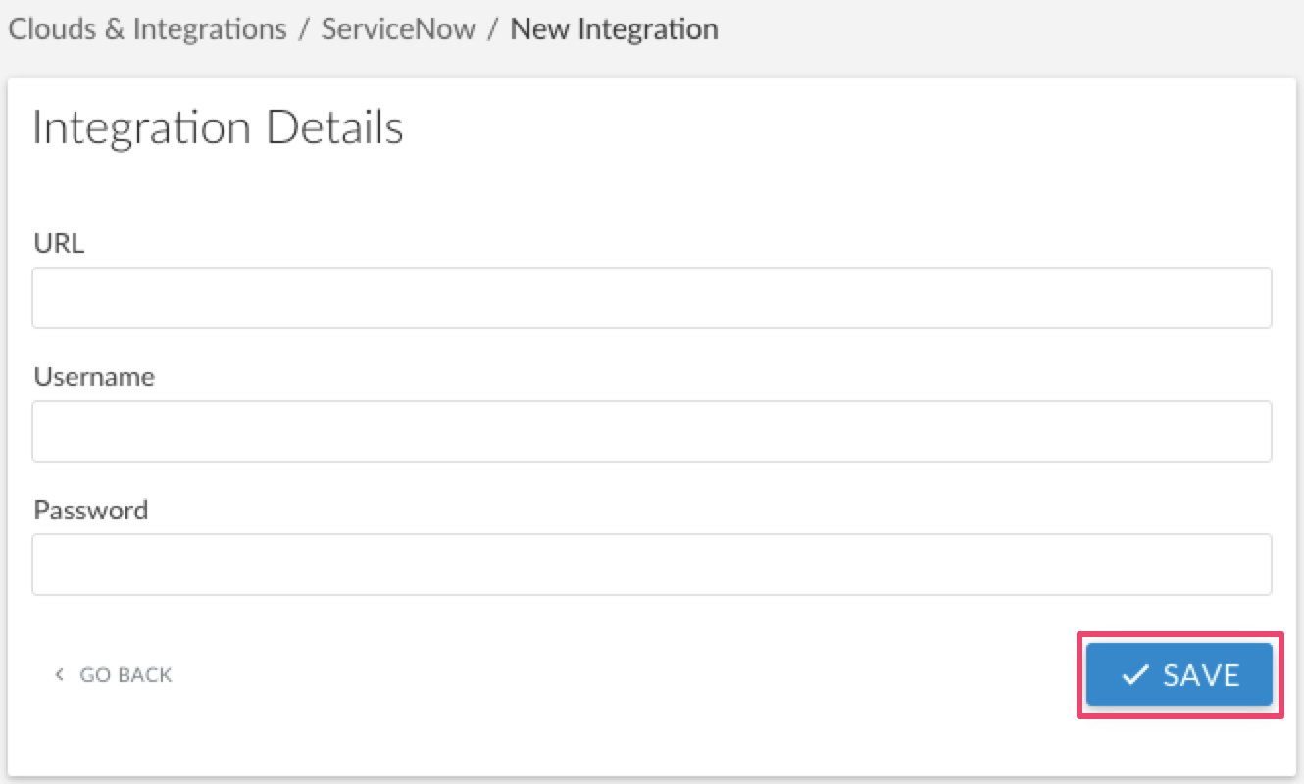Click the checkmark icon on Save button
This screenshot has height=784, width=1304.
pos(1135,675)
